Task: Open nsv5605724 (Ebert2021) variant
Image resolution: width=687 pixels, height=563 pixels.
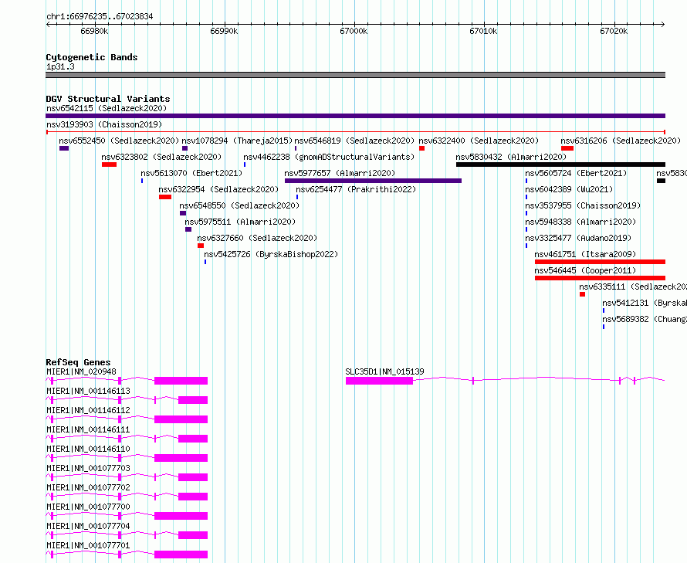Action: (x=576, y=173)
